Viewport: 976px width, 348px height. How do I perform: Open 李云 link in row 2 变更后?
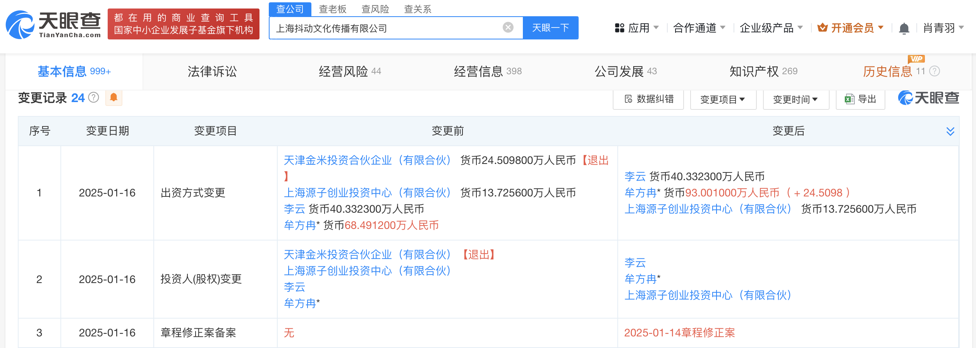click(635, 263)
